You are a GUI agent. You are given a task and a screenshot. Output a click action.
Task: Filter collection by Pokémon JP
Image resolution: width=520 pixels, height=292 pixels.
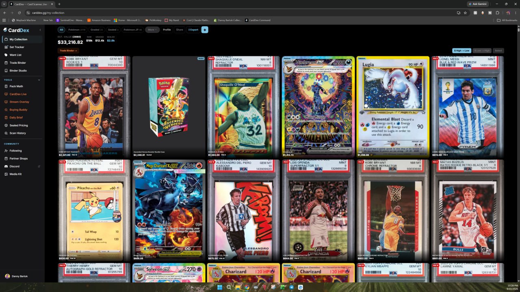[133, 30]
